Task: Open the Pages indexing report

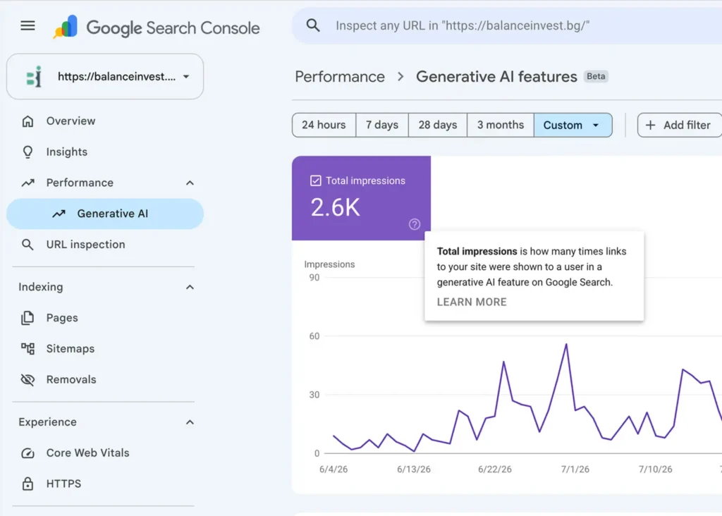Action: [x=105, y=318]
